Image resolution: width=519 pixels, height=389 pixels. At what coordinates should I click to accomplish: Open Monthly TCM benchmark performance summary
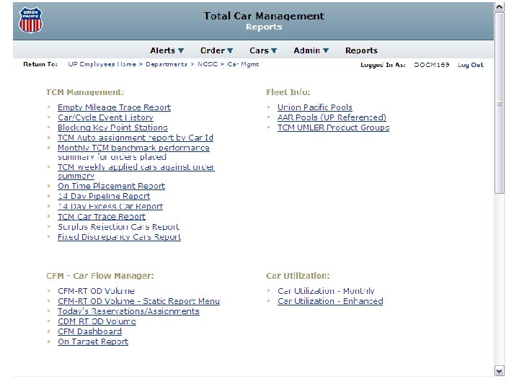(133, 152)
